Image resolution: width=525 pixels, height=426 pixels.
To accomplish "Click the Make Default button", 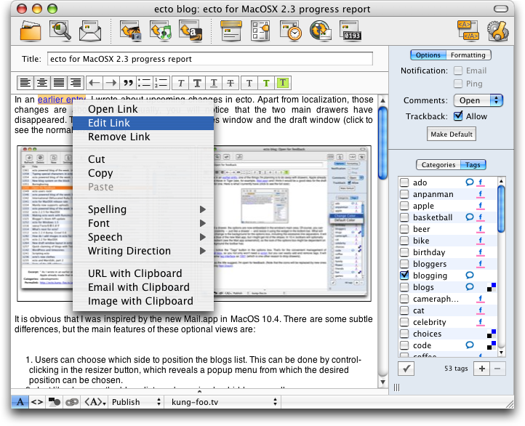I will (x=452, y=134).
